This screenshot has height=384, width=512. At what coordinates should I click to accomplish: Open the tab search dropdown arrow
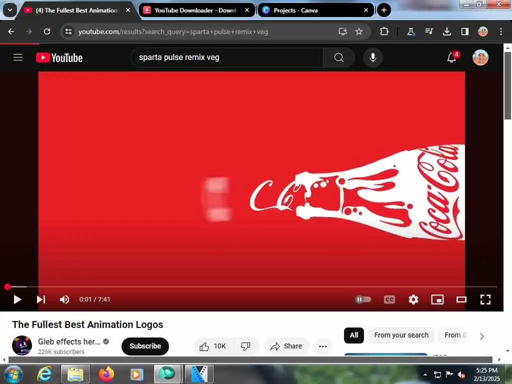(10, 10)
